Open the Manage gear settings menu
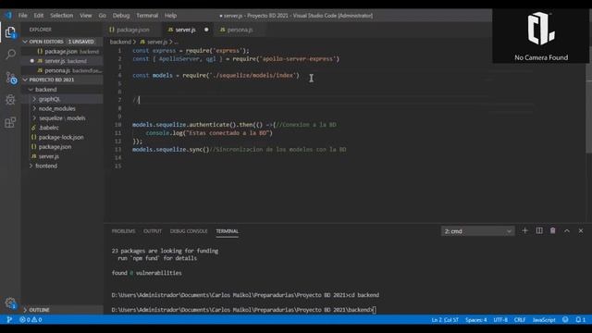Viewport: 592px width, 333px height. tap(10, 302)
